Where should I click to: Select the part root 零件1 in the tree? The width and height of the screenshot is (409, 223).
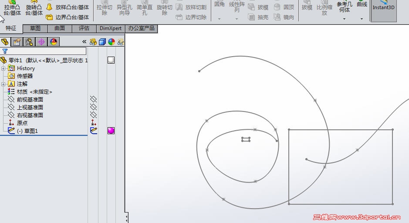pos(44,60)
